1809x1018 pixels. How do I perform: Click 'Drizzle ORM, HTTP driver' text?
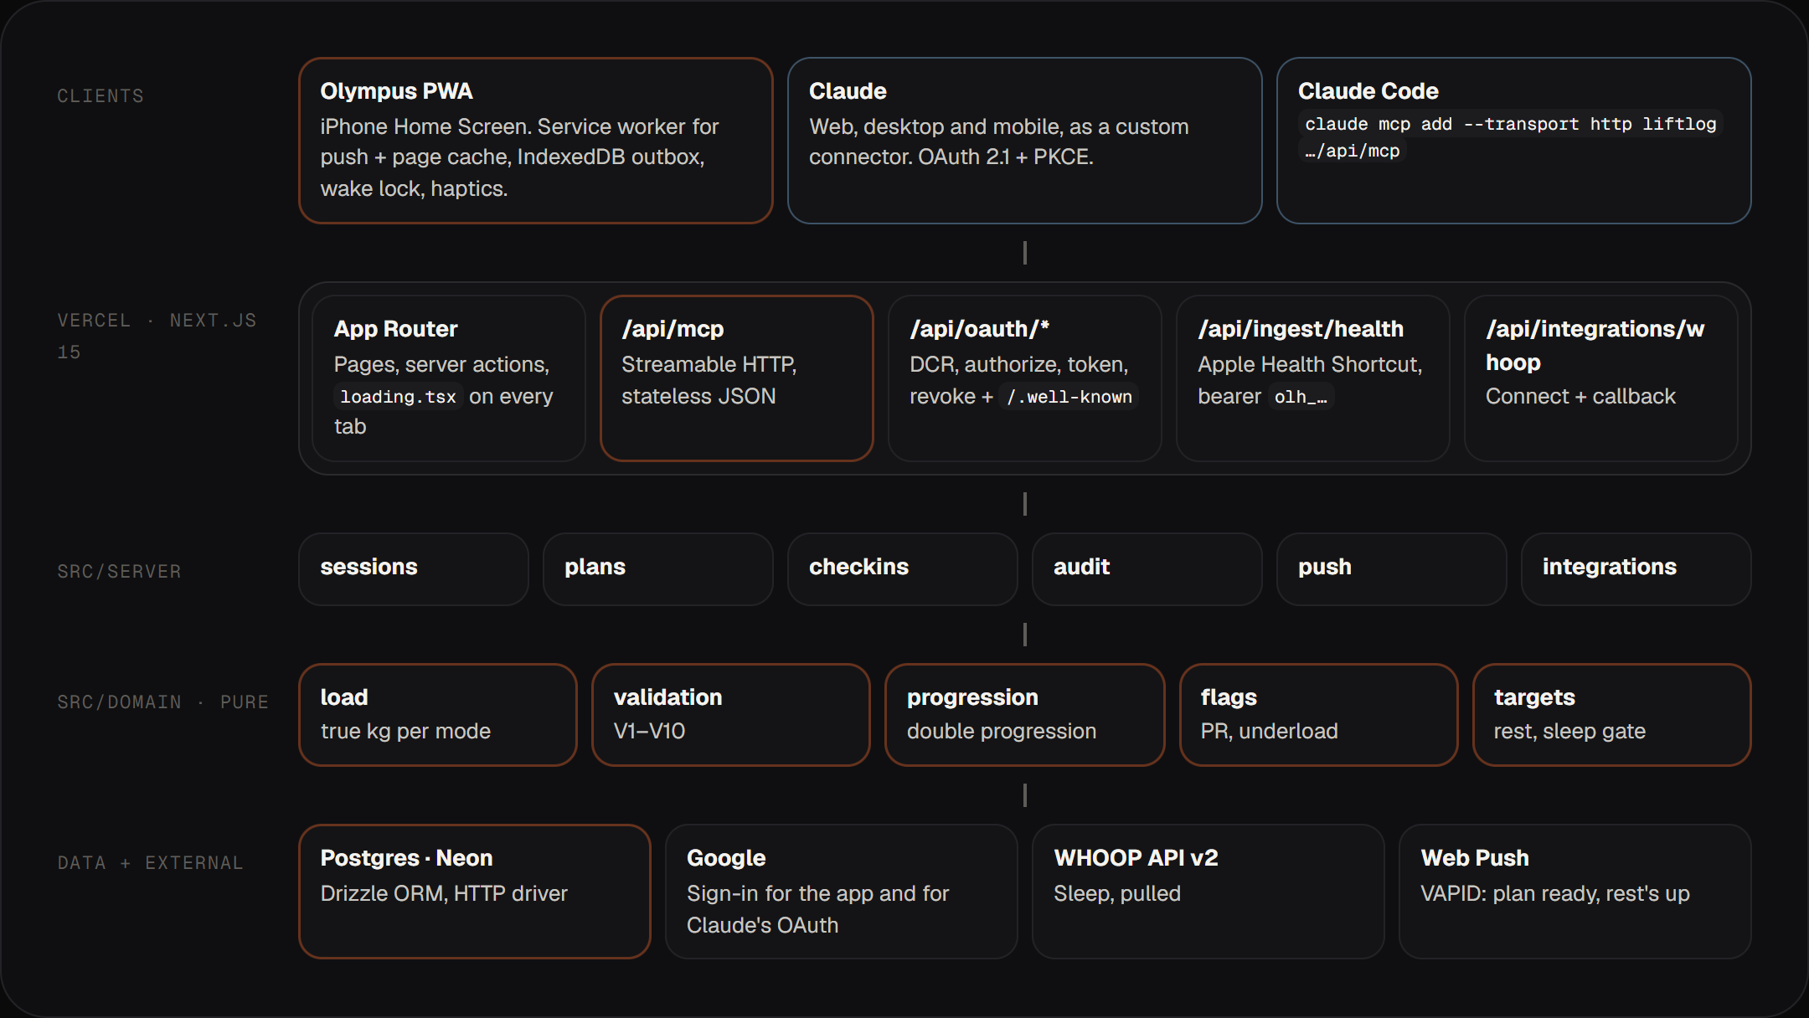click(444, 893)
